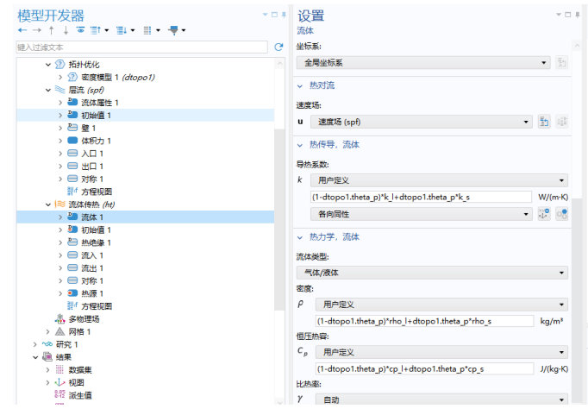Click the 流体传热 (ht) physics icon
Screen dimensions: 588x415
pyautogui.click(x=60, y=204)
